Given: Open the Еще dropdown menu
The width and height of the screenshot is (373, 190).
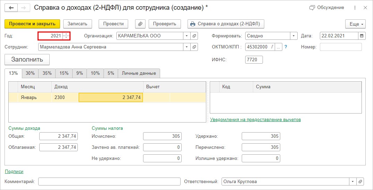Looking at the screenshot, I should 355,24.
